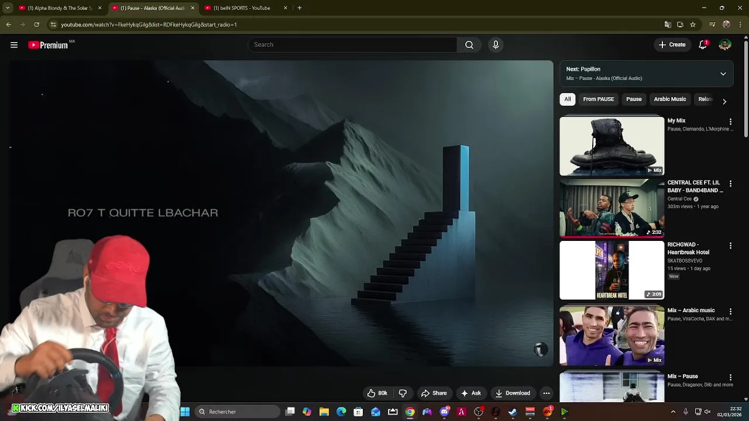Viewport: 749px width, 421px height.
Task: Open Microsoft Edge from taskbar
Action: pyautogui.click(x=341, y=412)
